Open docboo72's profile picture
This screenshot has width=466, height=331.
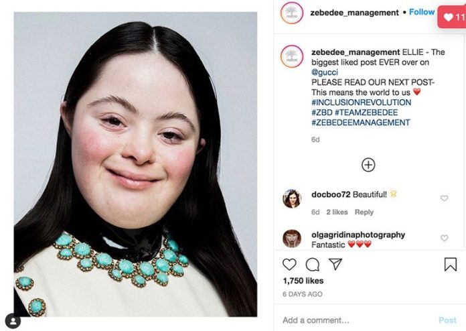coord(292,198)
